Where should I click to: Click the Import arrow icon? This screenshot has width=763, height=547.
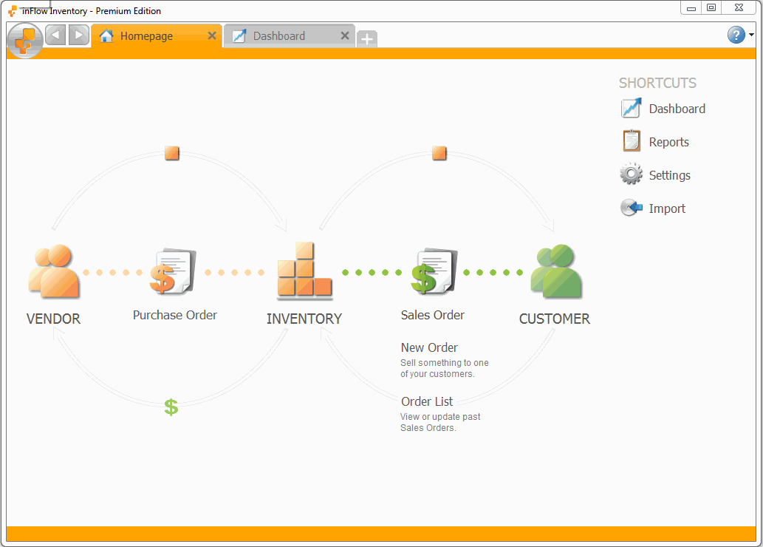coord(631,208)
